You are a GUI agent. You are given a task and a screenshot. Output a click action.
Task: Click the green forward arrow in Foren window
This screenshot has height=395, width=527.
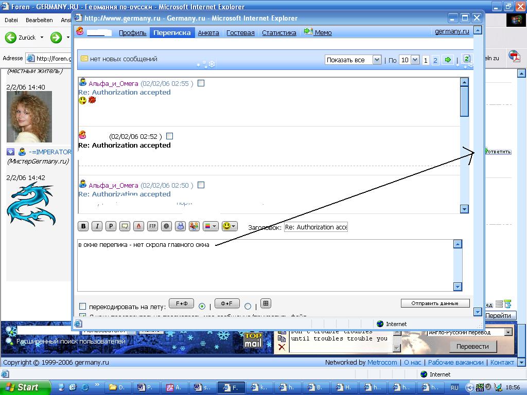56,37
